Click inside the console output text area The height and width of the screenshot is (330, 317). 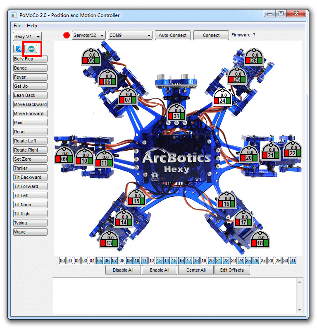pos(174,296)
